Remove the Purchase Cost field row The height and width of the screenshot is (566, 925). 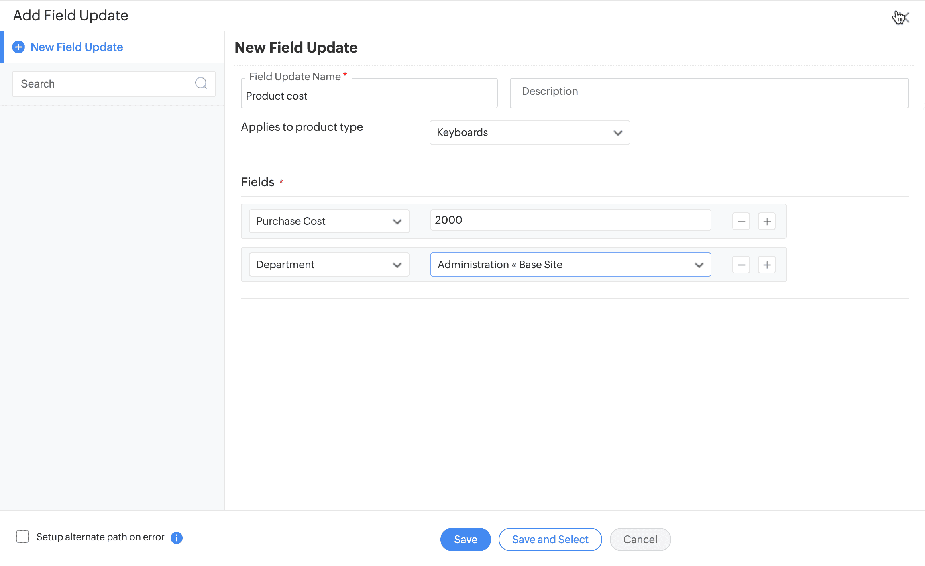(x=741, y=221)
